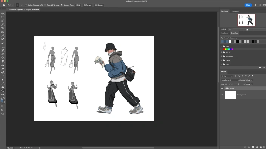Select the Zoom tool in toolbox

pos(3,91)
